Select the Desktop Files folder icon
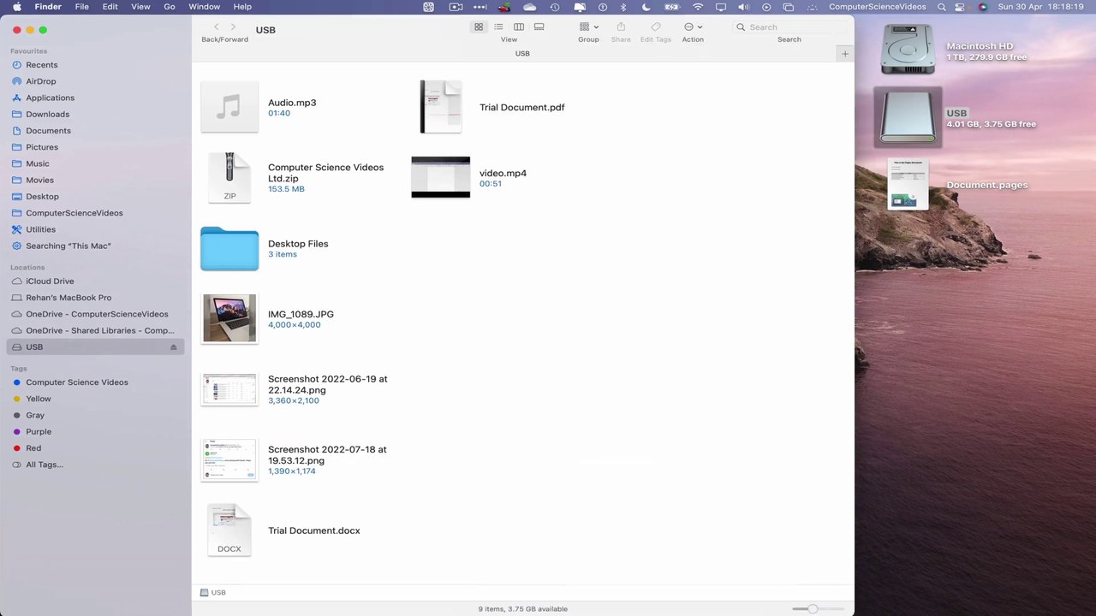The width and height of the screenshot is (1096, 616). pyautogui.click(x=229, y=248)
